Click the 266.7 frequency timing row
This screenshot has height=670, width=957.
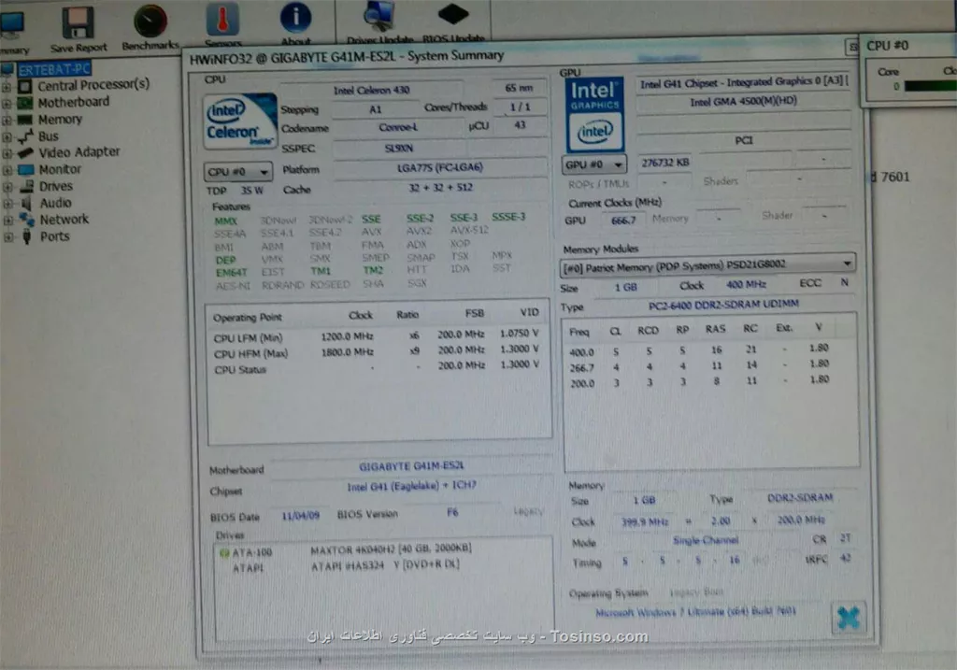pyautogui.click(x=699, y=366)
